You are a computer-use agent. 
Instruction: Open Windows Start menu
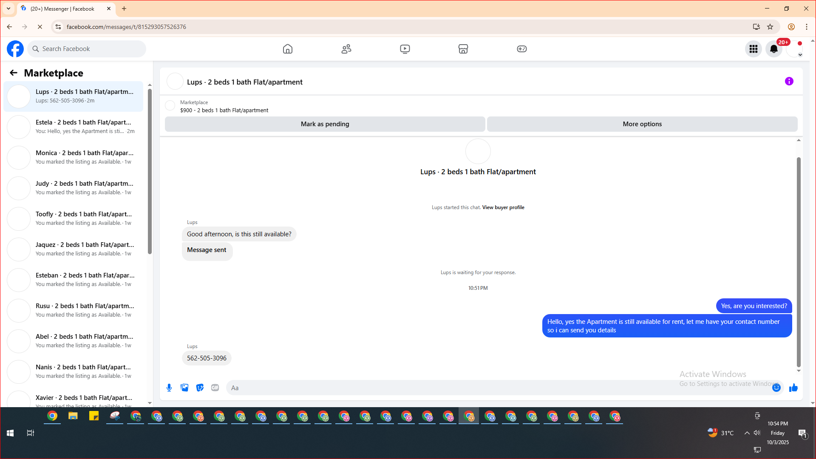click(10, 433)
